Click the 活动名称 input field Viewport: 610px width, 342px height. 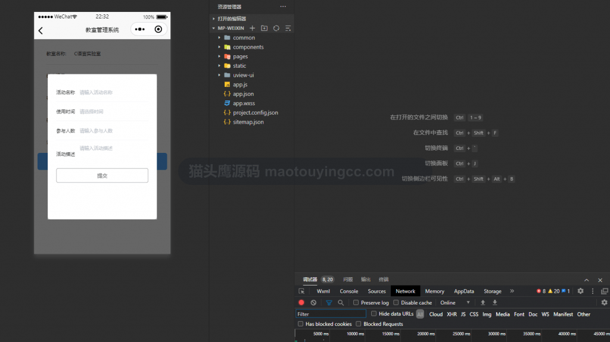tap(114, 92)
